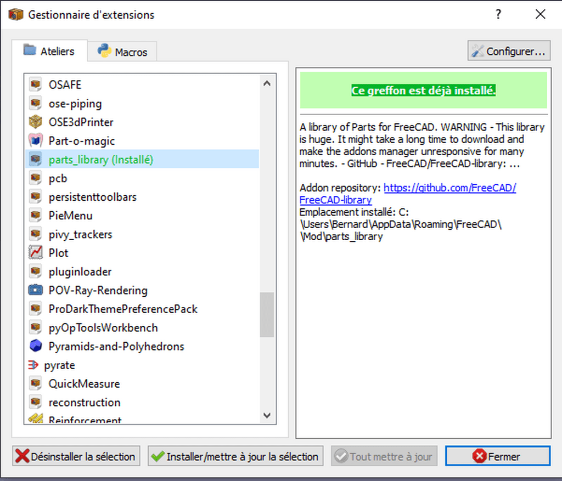Select pivy_trackers in the list
The height and width of the screenshot is (481, 562).
click(x=142, y=234)
